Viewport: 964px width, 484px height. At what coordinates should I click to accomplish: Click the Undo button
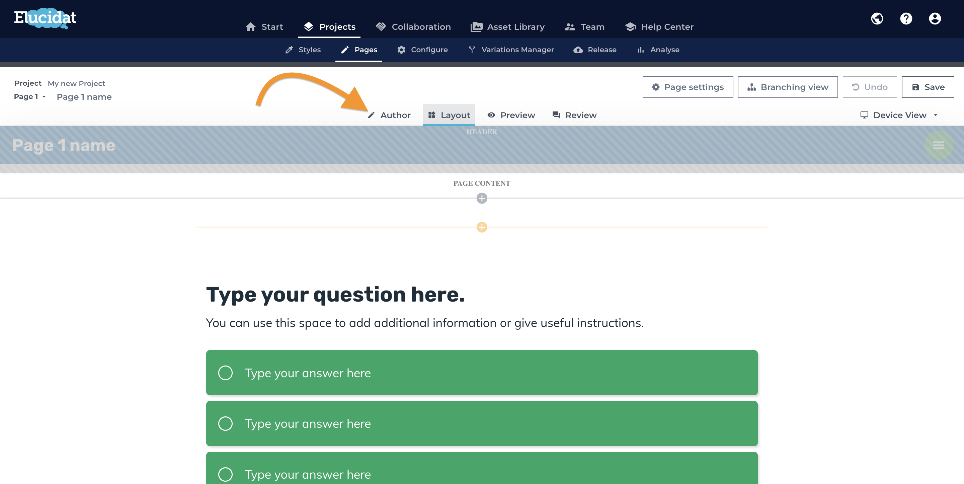coord(869,87)
